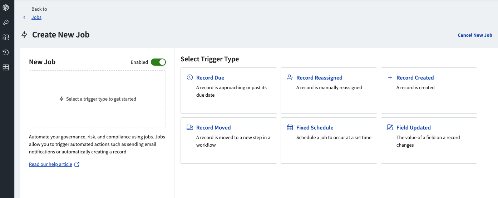Go back via the Jobs breadcrumb link
The height and width of the screenshot is (198, 498).
[x=36, y=17]
